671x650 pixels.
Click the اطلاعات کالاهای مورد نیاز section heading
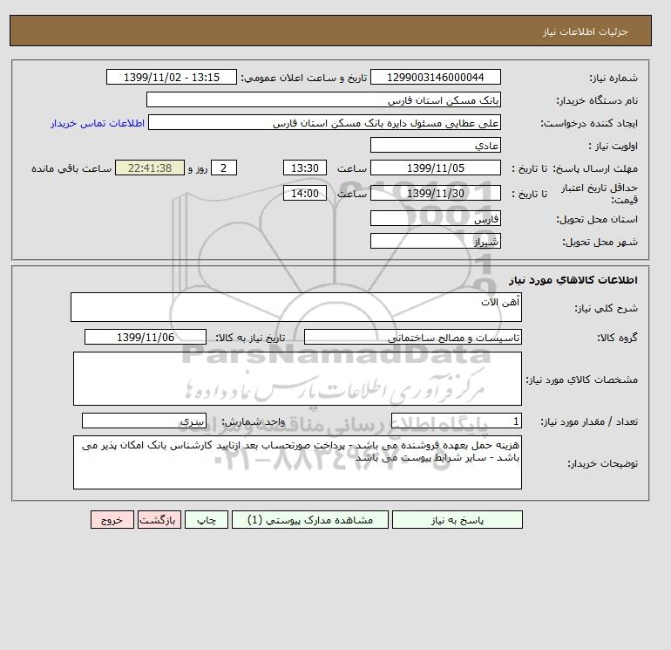[x=573, y=280]
